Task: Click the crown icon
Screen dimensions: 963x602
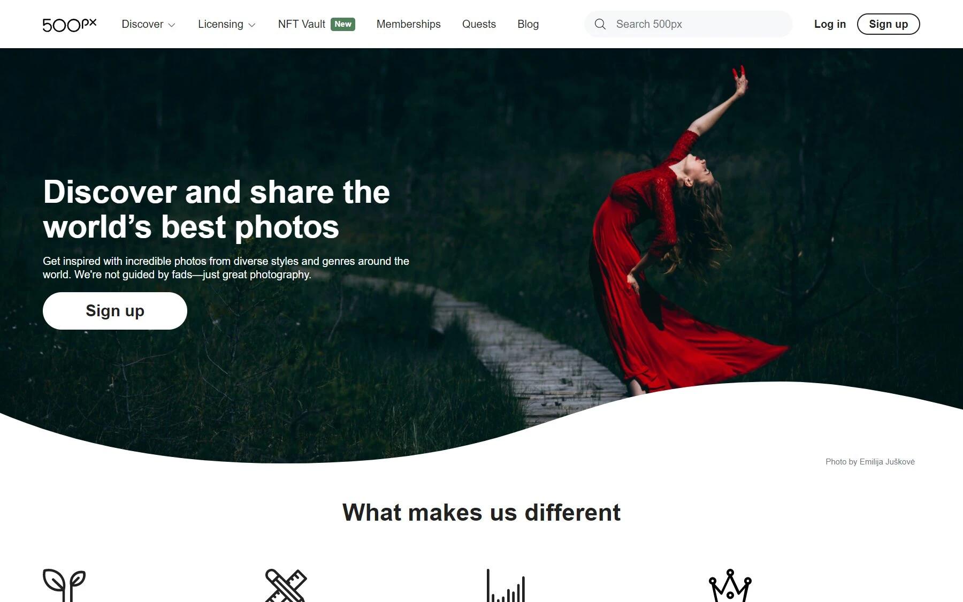Action: pyautogui.click(x=730, y=585)
